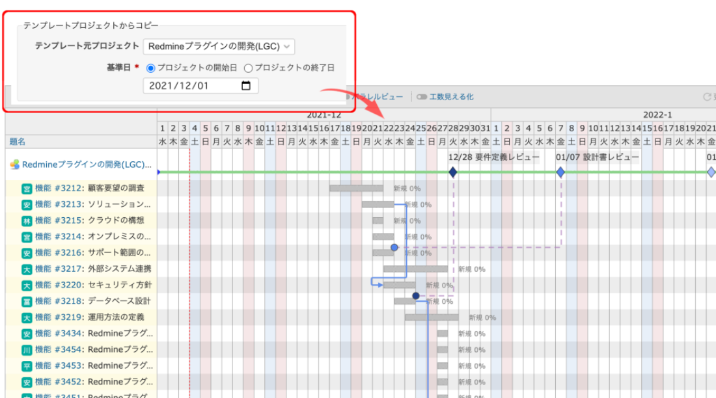Click assignee avatar 川 on issue #3454
This screenshot has height=398, width=716.
[27, 350]
